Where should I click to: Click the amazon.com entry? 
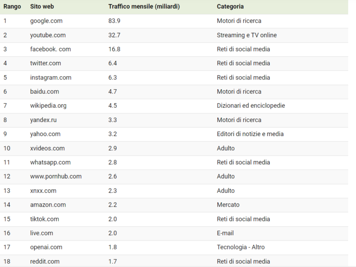(x=48, y=205)
